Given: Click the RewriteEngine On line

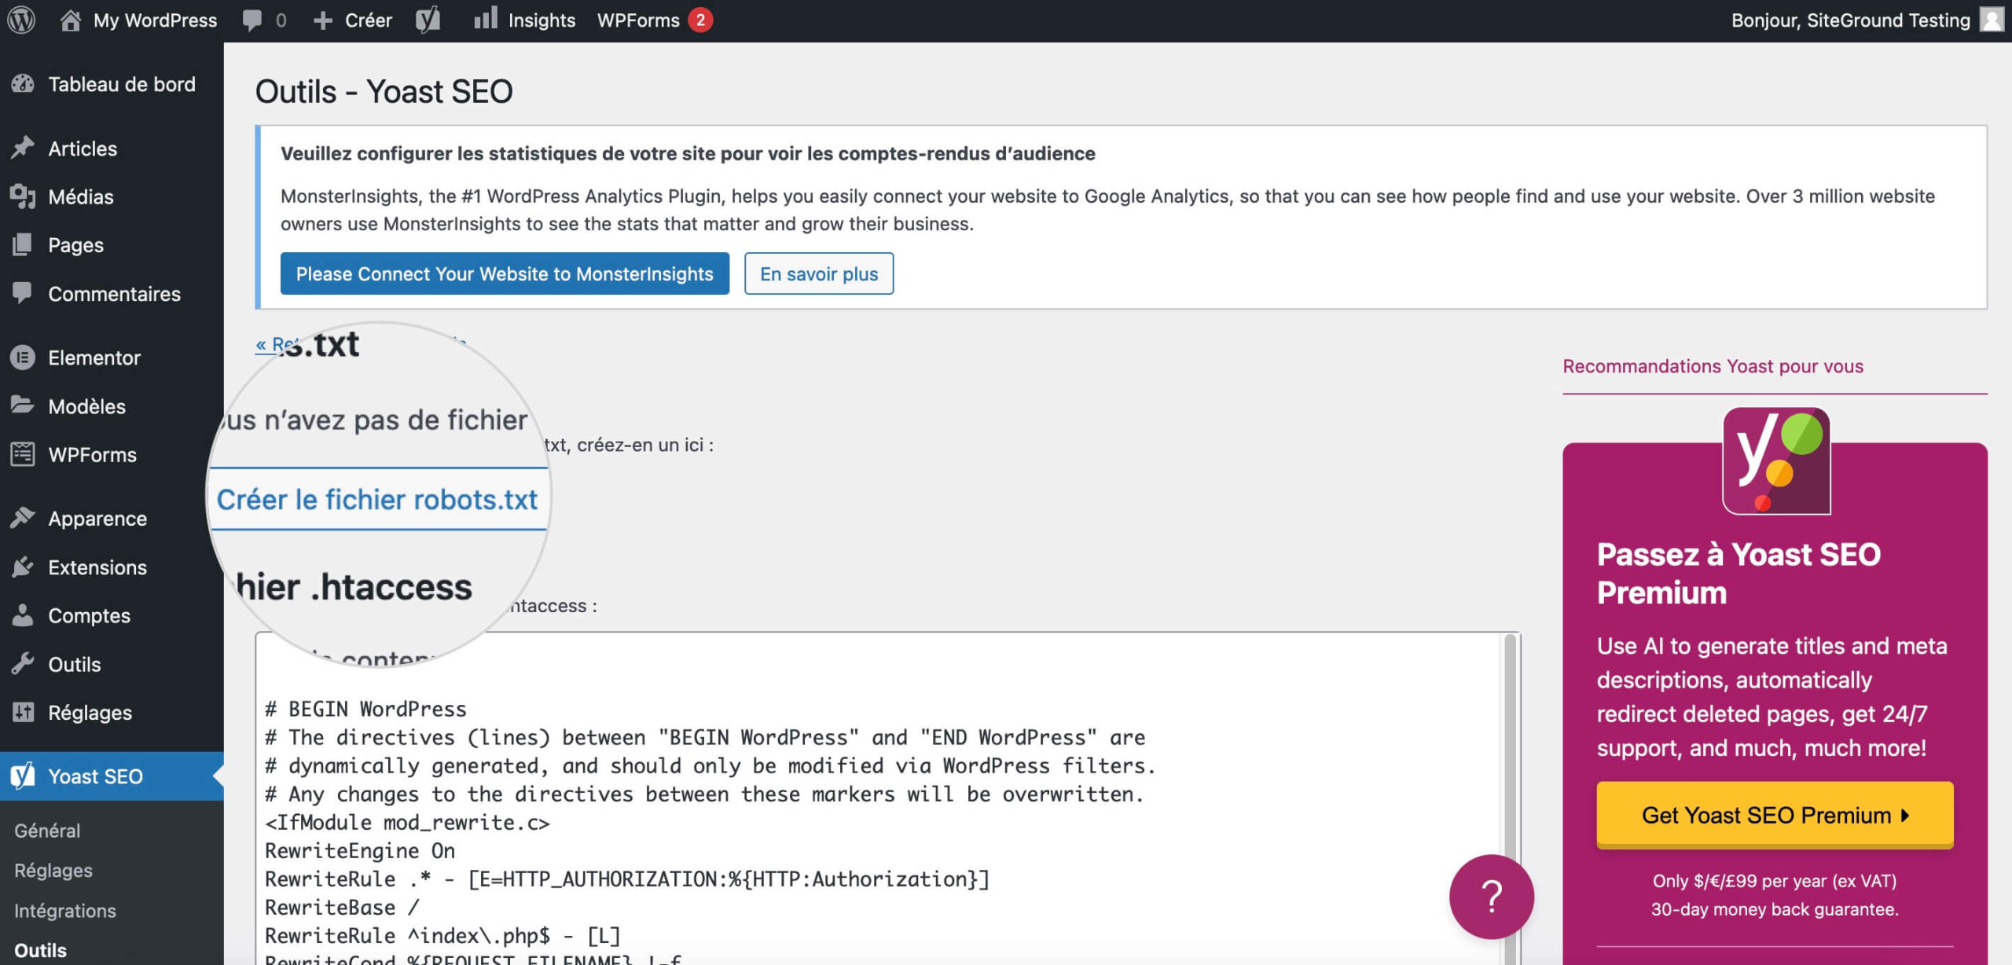Looking at the screenshot, I should click(360, 850).
